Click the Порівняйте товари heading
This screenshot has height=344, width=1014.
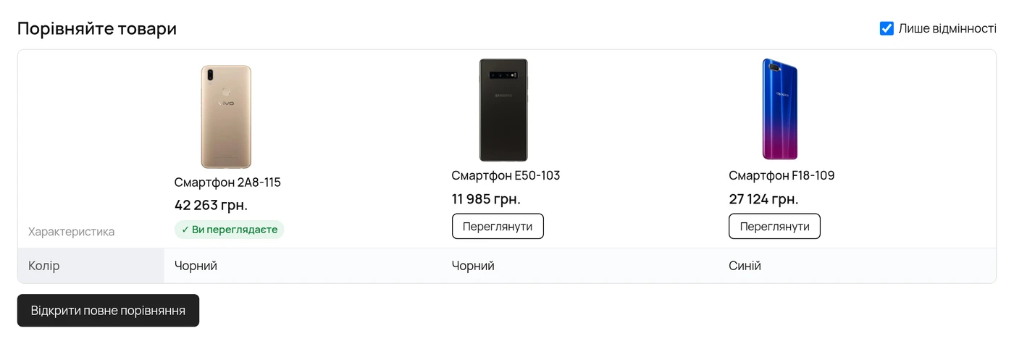tap(97, 29)
